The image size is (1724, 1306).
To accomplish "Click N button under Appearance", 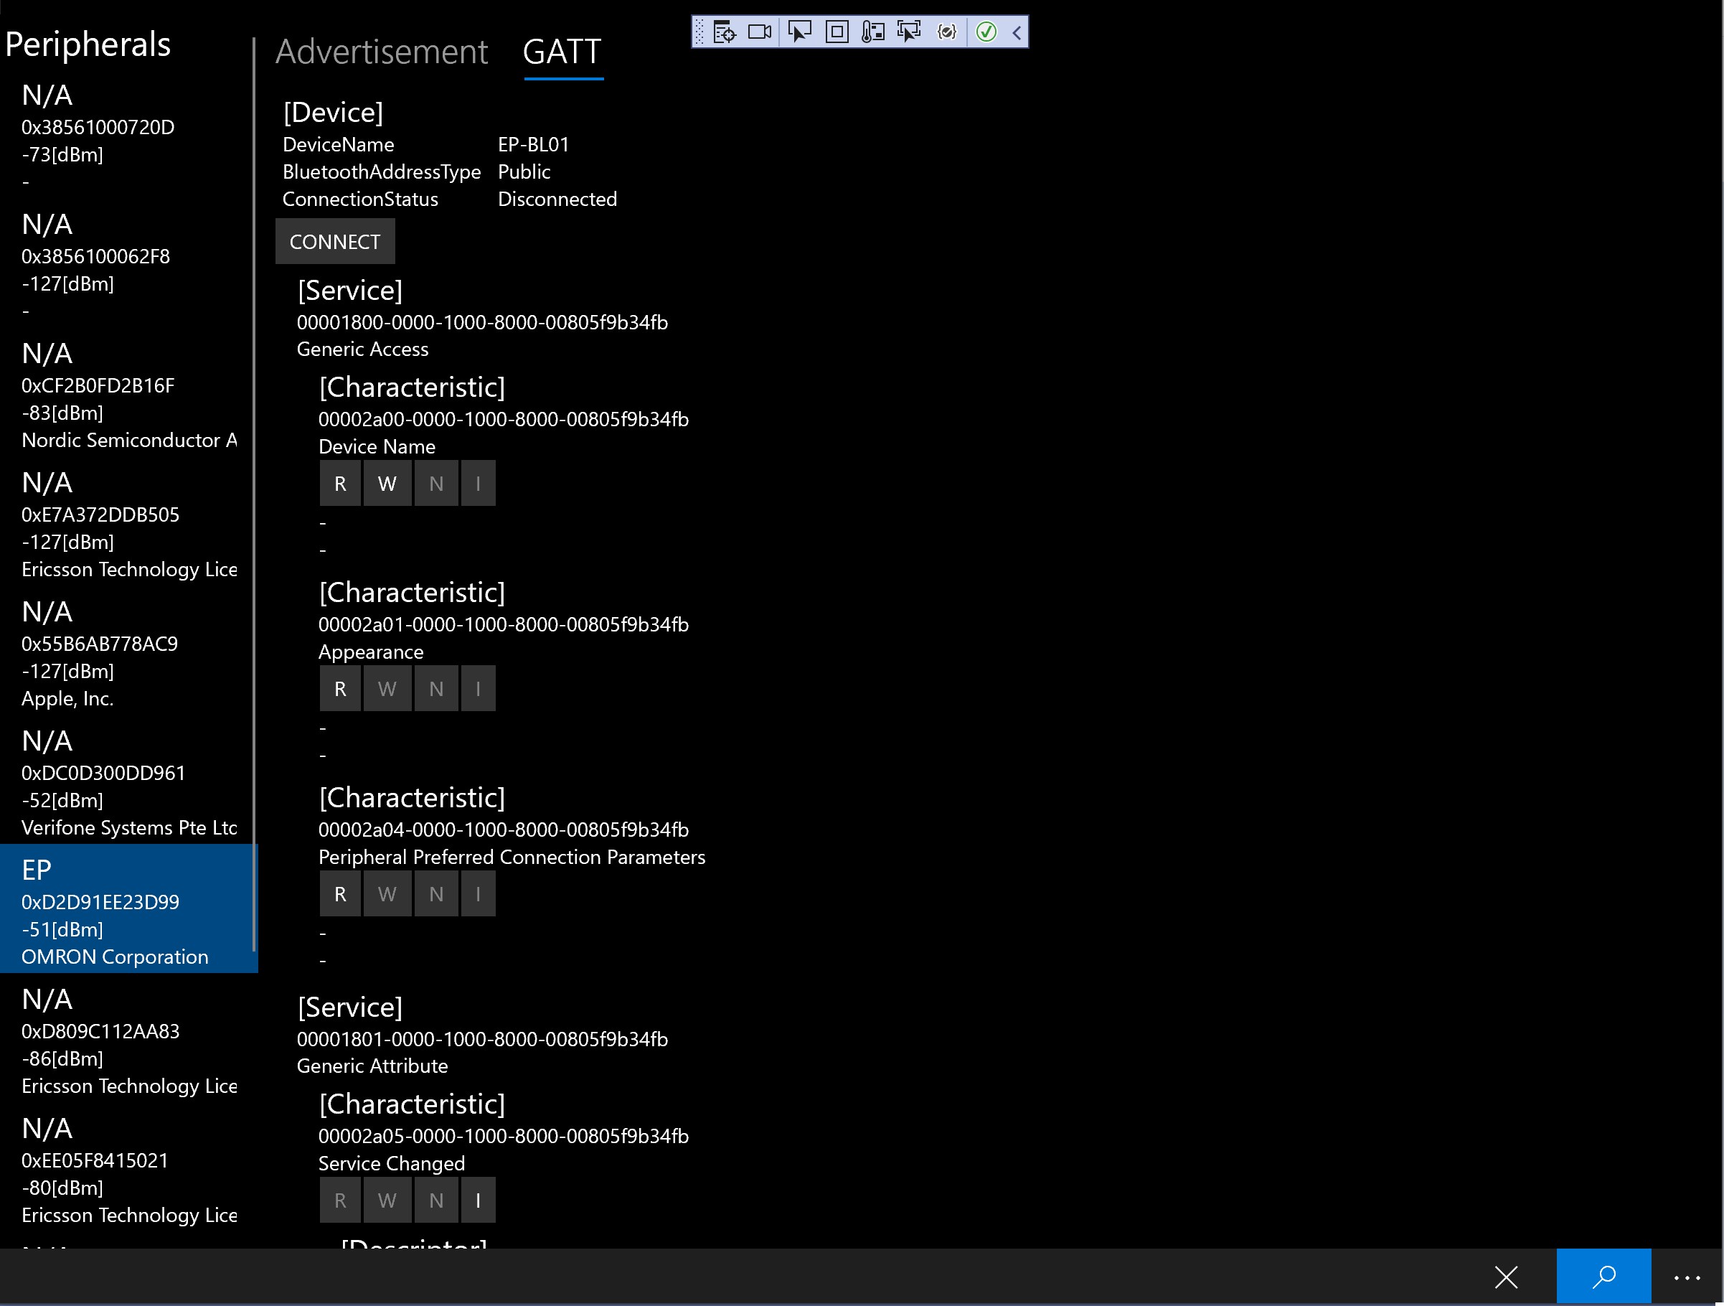I will point(436,688).
